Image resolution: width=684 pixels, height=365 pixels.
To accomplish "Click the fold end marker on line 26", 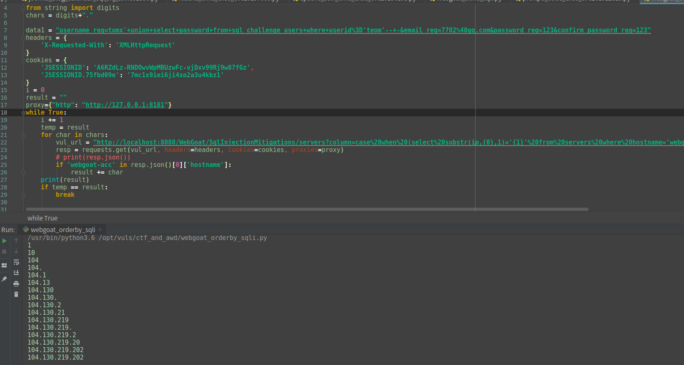I will [x=23, y=172].
